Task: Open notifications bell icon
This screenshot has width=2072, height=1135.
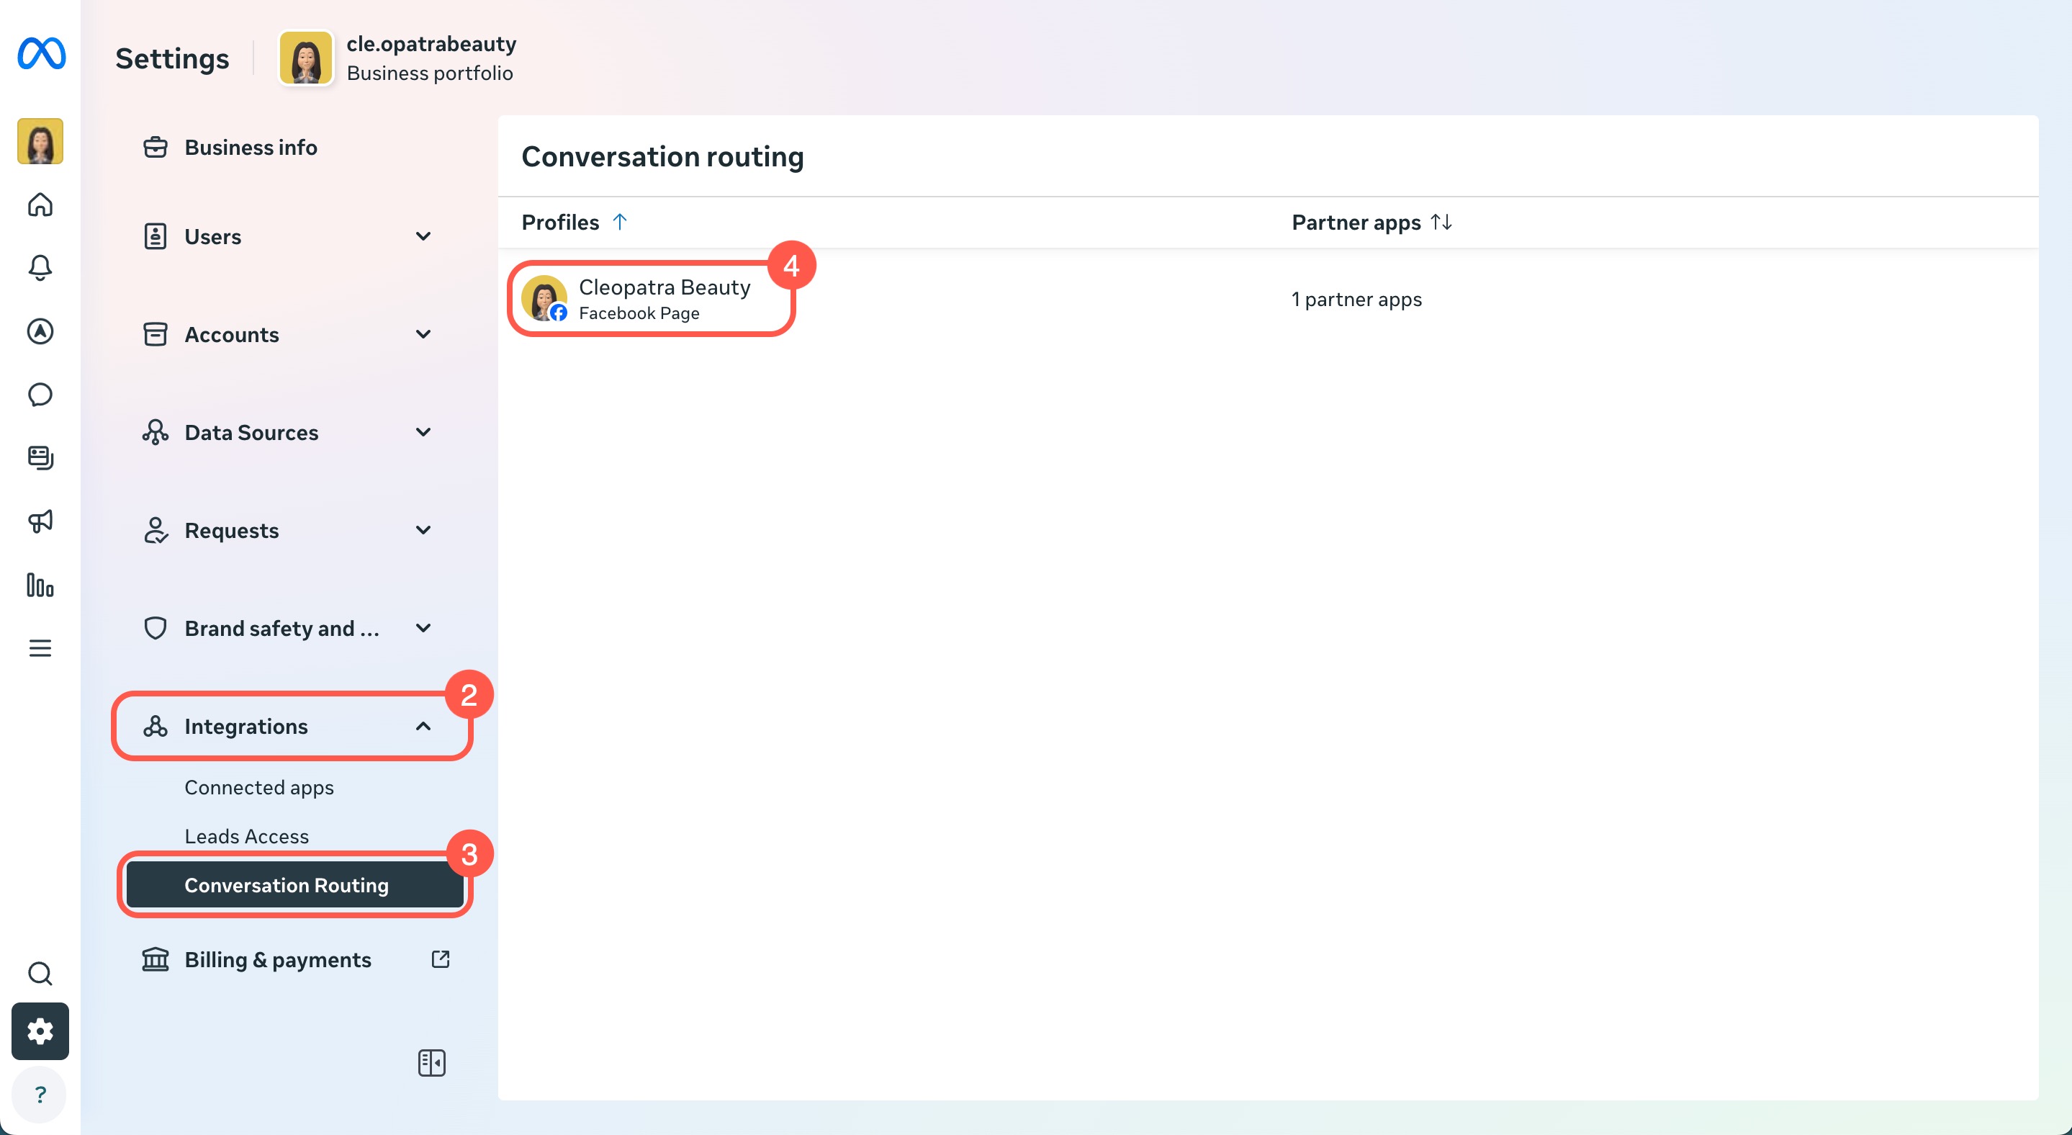Action: click(x=40, y=267)
